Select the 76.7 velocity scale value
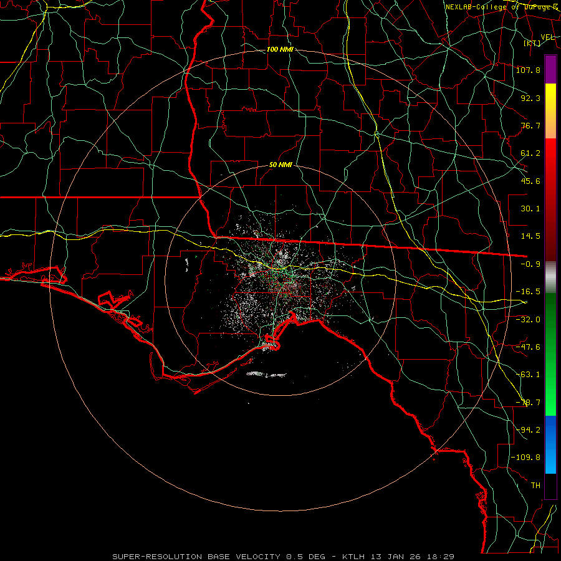 (x=530, y=125)
